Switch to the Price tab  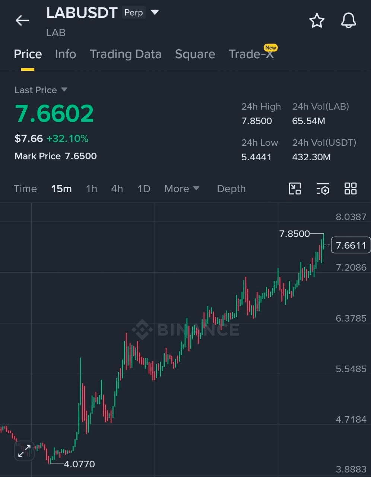click(28, 54)
